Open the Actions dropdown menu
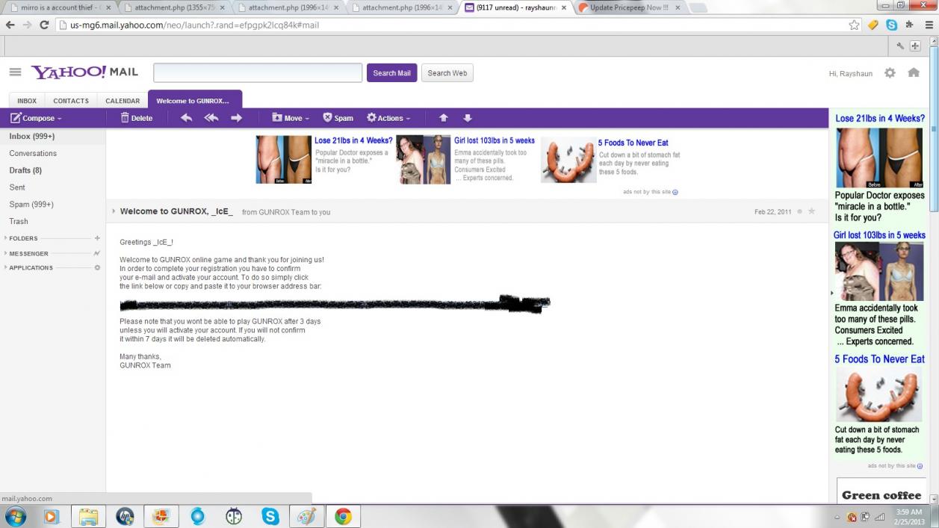The image size is (939, 528). coord(388,118)
